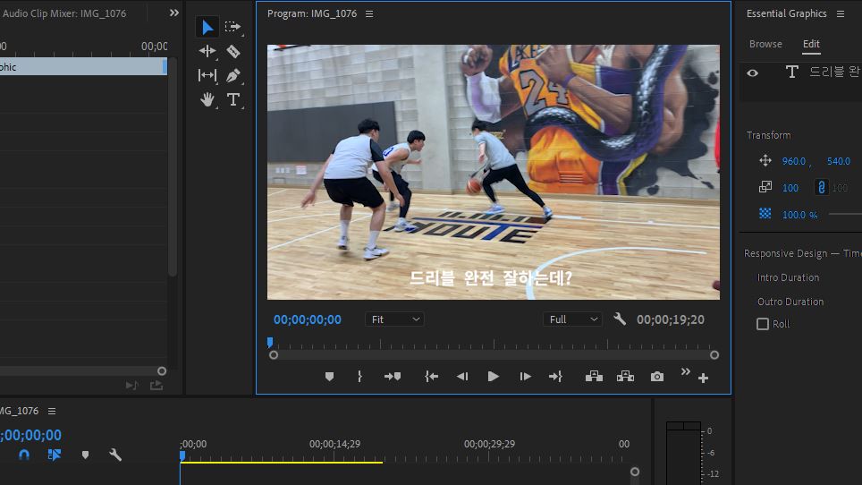Select the Razor tool
Screen dimensions: 862x485
pyautogui.click(x=233, y=51)
